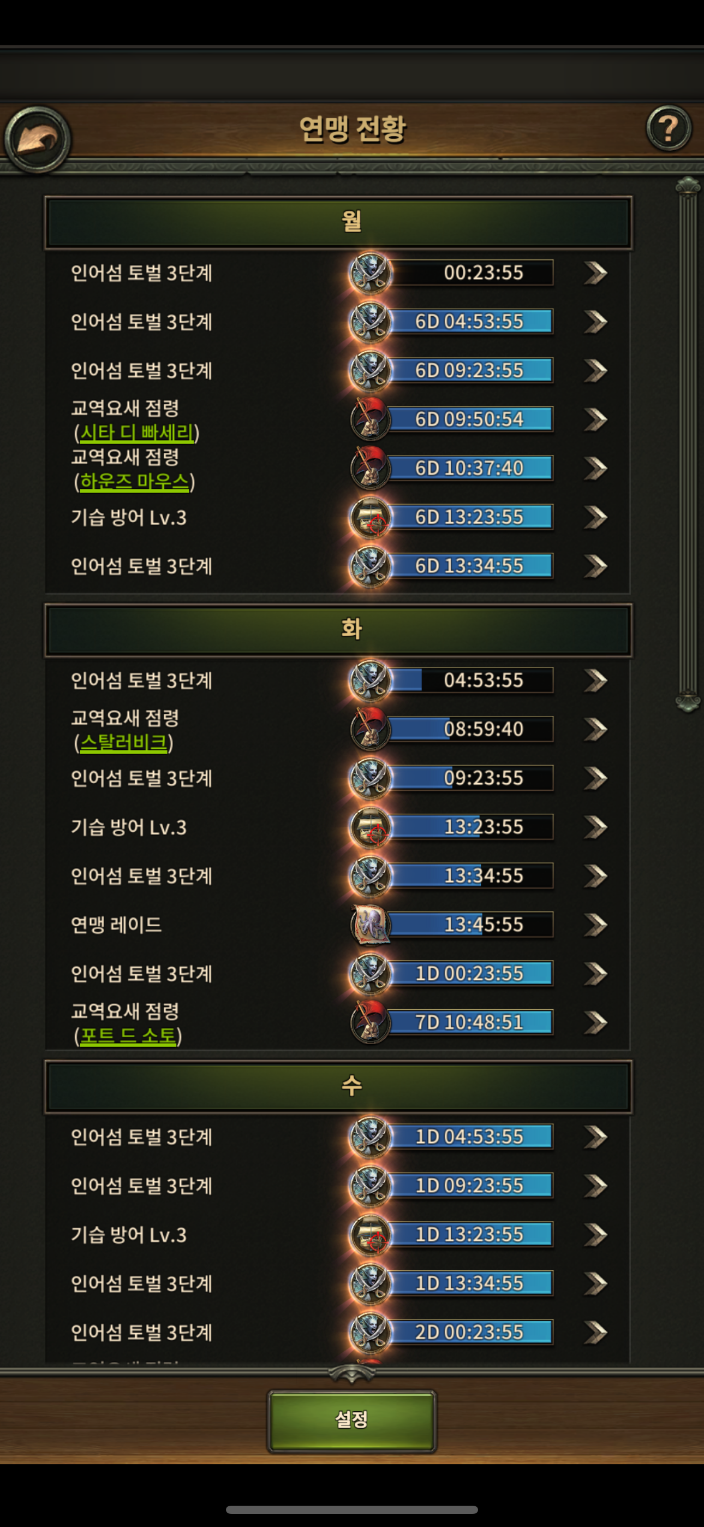The image size is (704, 1527).
Task: Tap mermaid icon beside 00:23:55 timer
Action: 371,273
